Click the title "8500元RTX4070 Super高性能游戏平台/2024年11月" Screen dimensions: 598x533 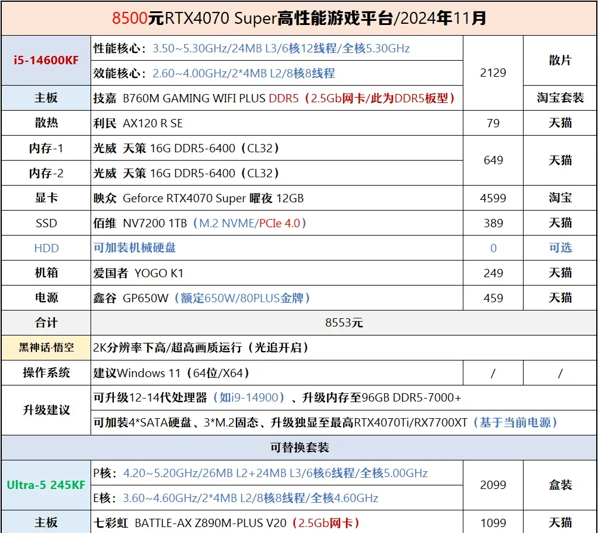[299, 18]
